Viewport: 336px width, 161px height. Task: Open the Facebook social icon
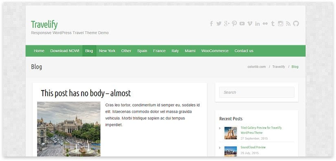pyautogui.click(x=211, y=24)
